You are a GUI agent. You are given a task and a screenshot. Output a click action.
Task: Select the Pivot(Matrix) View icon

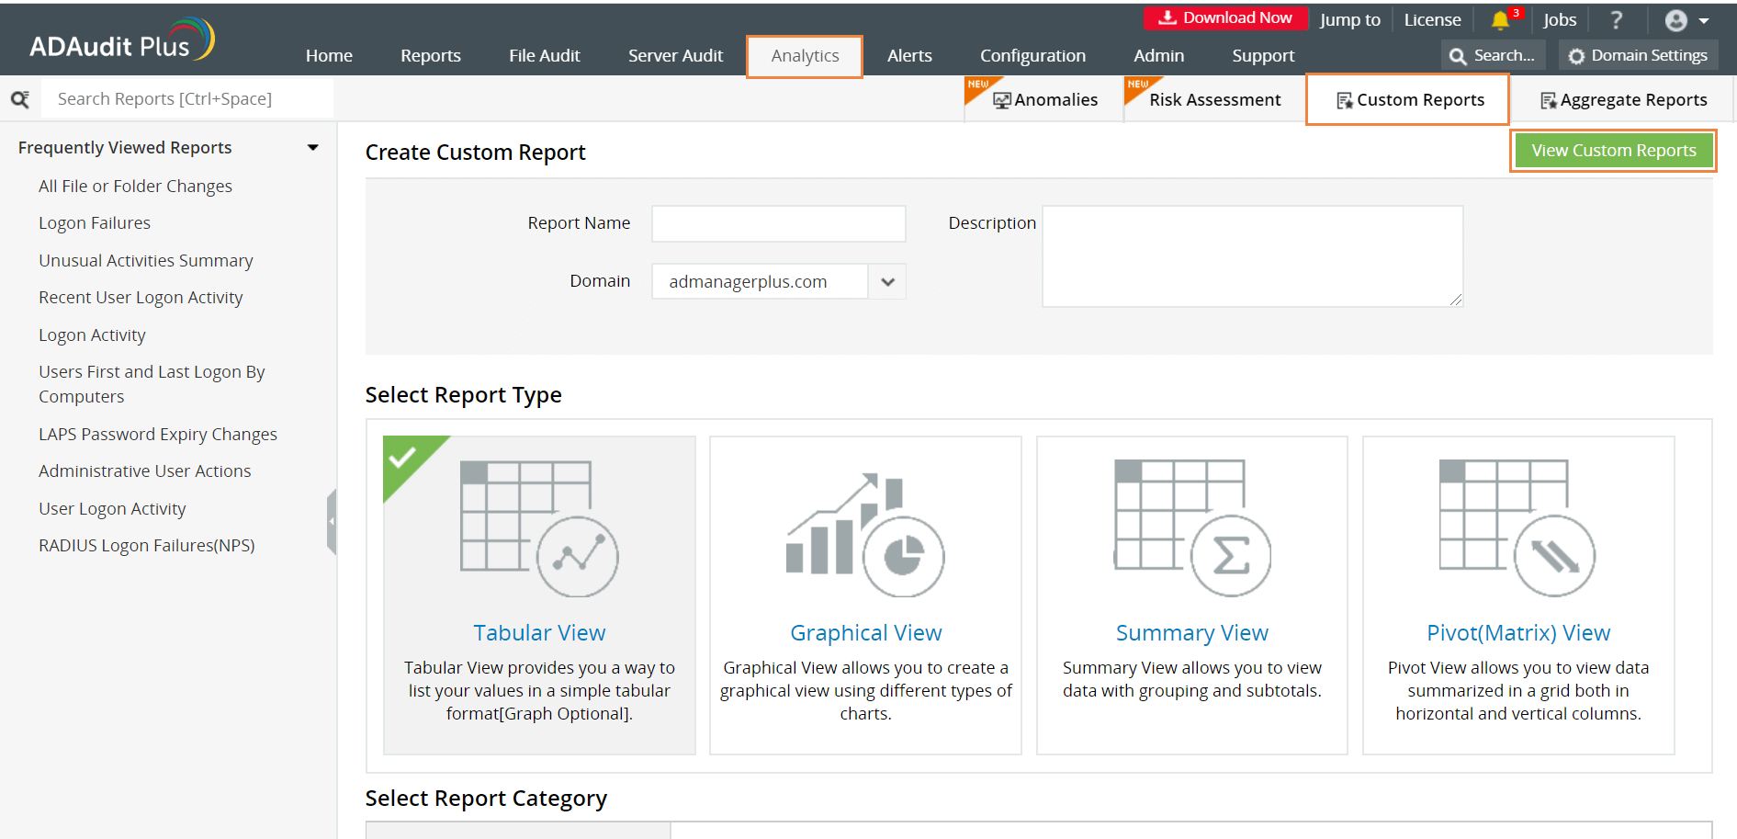pos(1517,528)
